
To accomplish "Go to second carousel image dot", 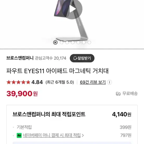I will pyautogui.click(x=62, y=42).
